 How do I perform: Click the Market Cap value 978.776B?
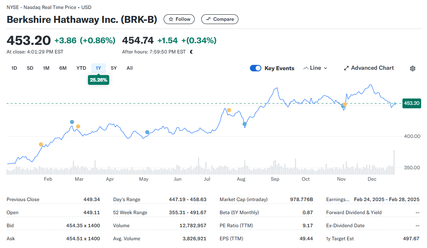301,199
